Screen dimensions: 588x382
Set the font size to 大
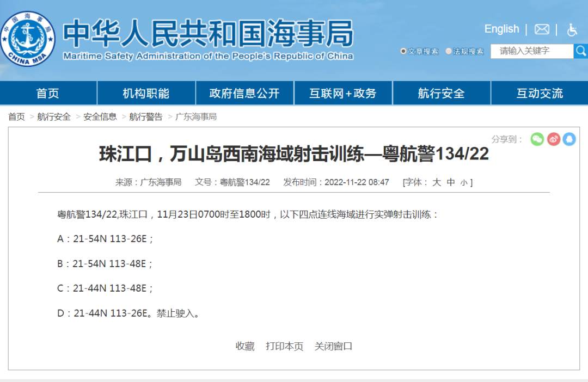point(436,182)
